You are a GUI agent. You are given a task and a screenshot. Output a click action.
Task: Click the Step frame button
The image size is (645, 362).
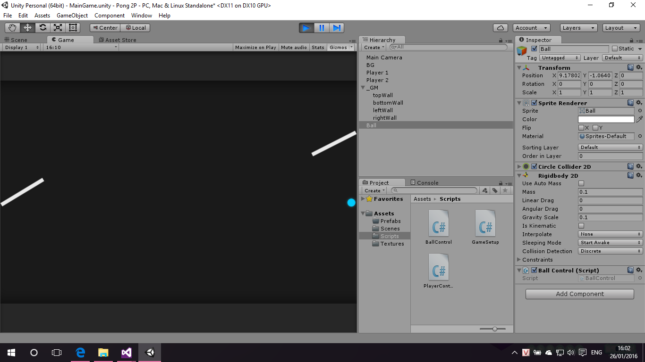[337, 28]
